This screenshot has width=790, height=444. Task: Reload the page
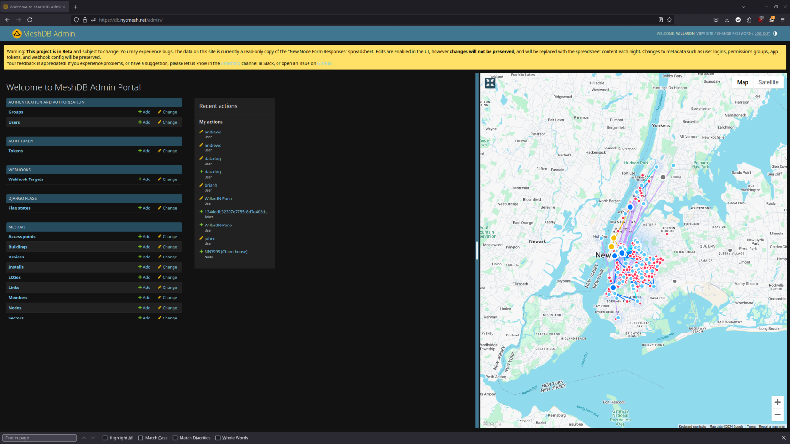30,20
